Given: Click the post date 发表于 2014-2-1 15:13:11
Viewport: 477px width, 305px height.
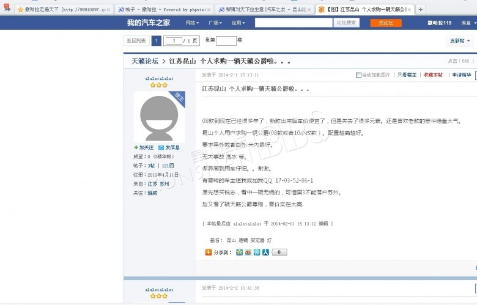Looking at the screenshot, I should [231, 75].
